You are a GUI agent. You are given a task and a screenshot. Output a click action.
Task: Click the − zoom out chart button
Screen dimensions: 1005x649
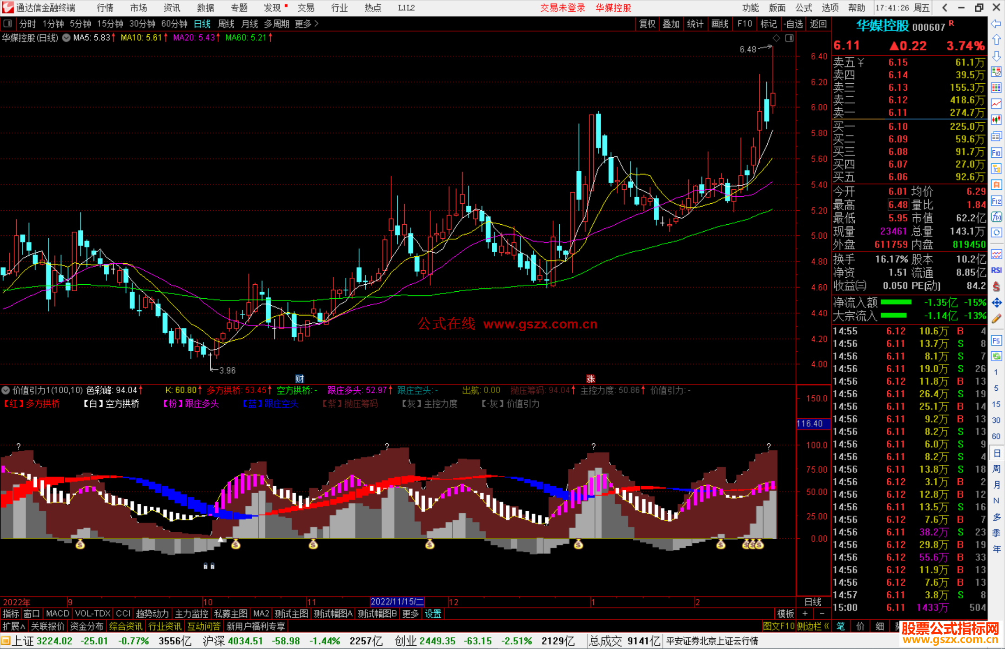(822, 614)
